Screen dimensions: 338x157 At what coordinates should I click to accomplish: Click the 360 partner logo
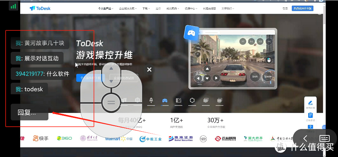64,138
